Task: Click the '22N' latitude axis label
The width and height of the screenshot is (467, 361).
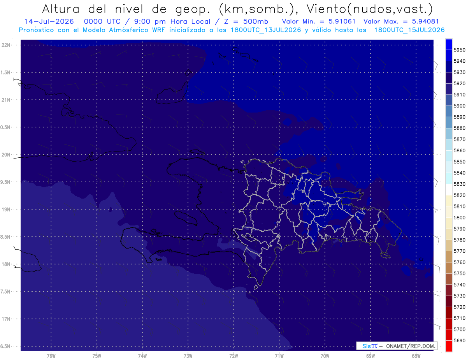Action: pos(6,45)
